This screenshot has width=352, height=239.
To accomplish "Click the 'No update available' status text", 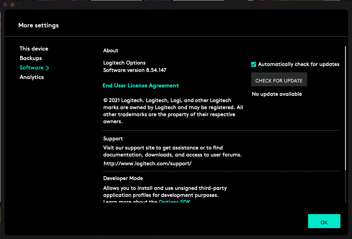I will [277, 94].
